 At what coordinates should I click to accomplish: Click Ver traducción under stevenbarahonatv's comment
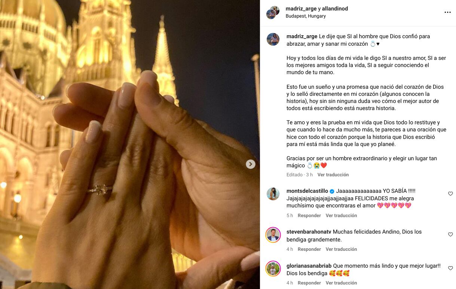coord(341,249)
